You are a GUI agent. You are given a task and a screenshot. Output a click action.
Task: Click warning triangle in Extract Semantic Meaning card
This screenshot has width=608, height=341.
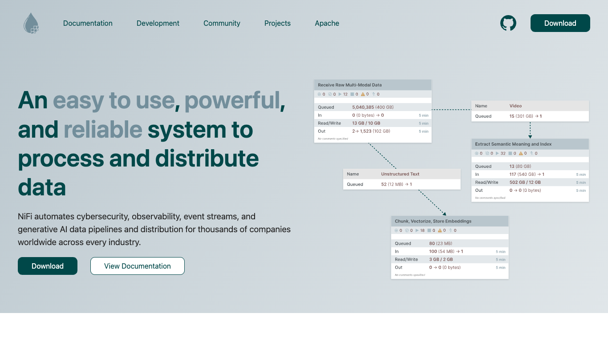520,153
